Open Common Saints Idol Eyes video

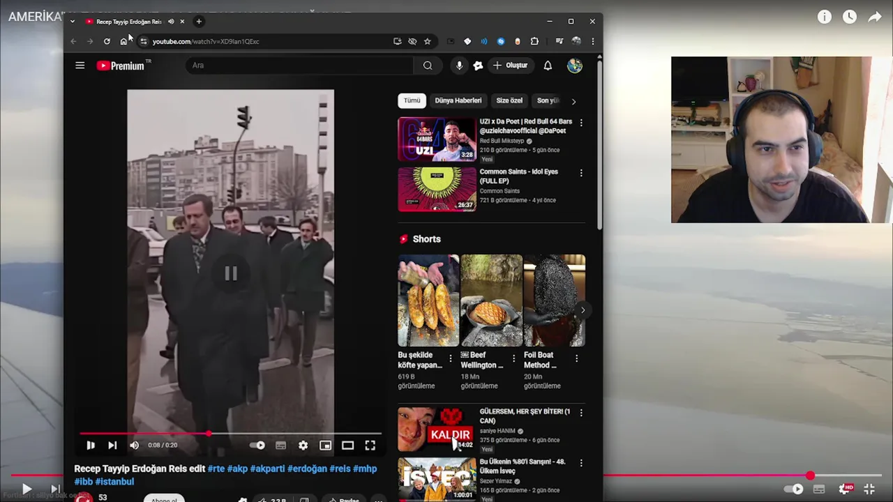point(437,189)
